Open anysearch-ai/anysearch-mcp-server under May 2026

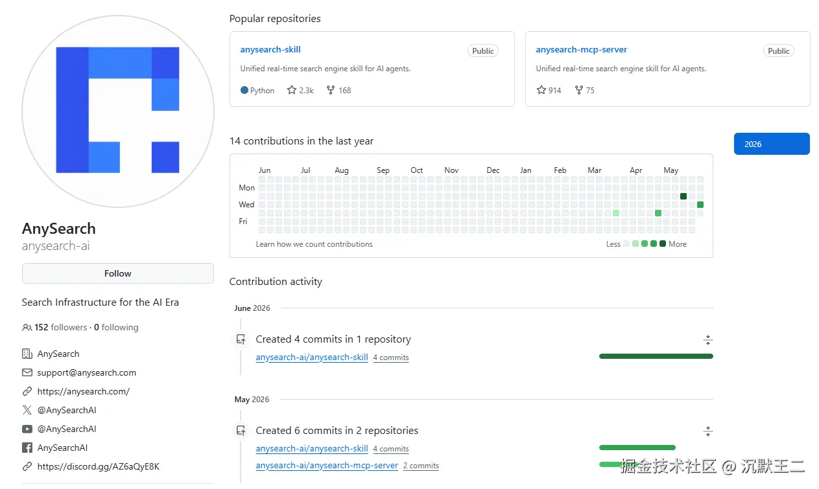click(x=327, y=466)
